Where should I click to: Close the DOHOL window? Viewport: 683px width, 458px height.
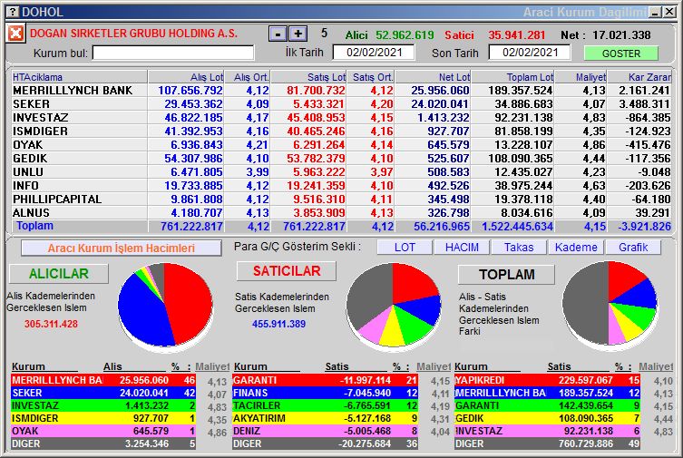(x=668, y=12)
